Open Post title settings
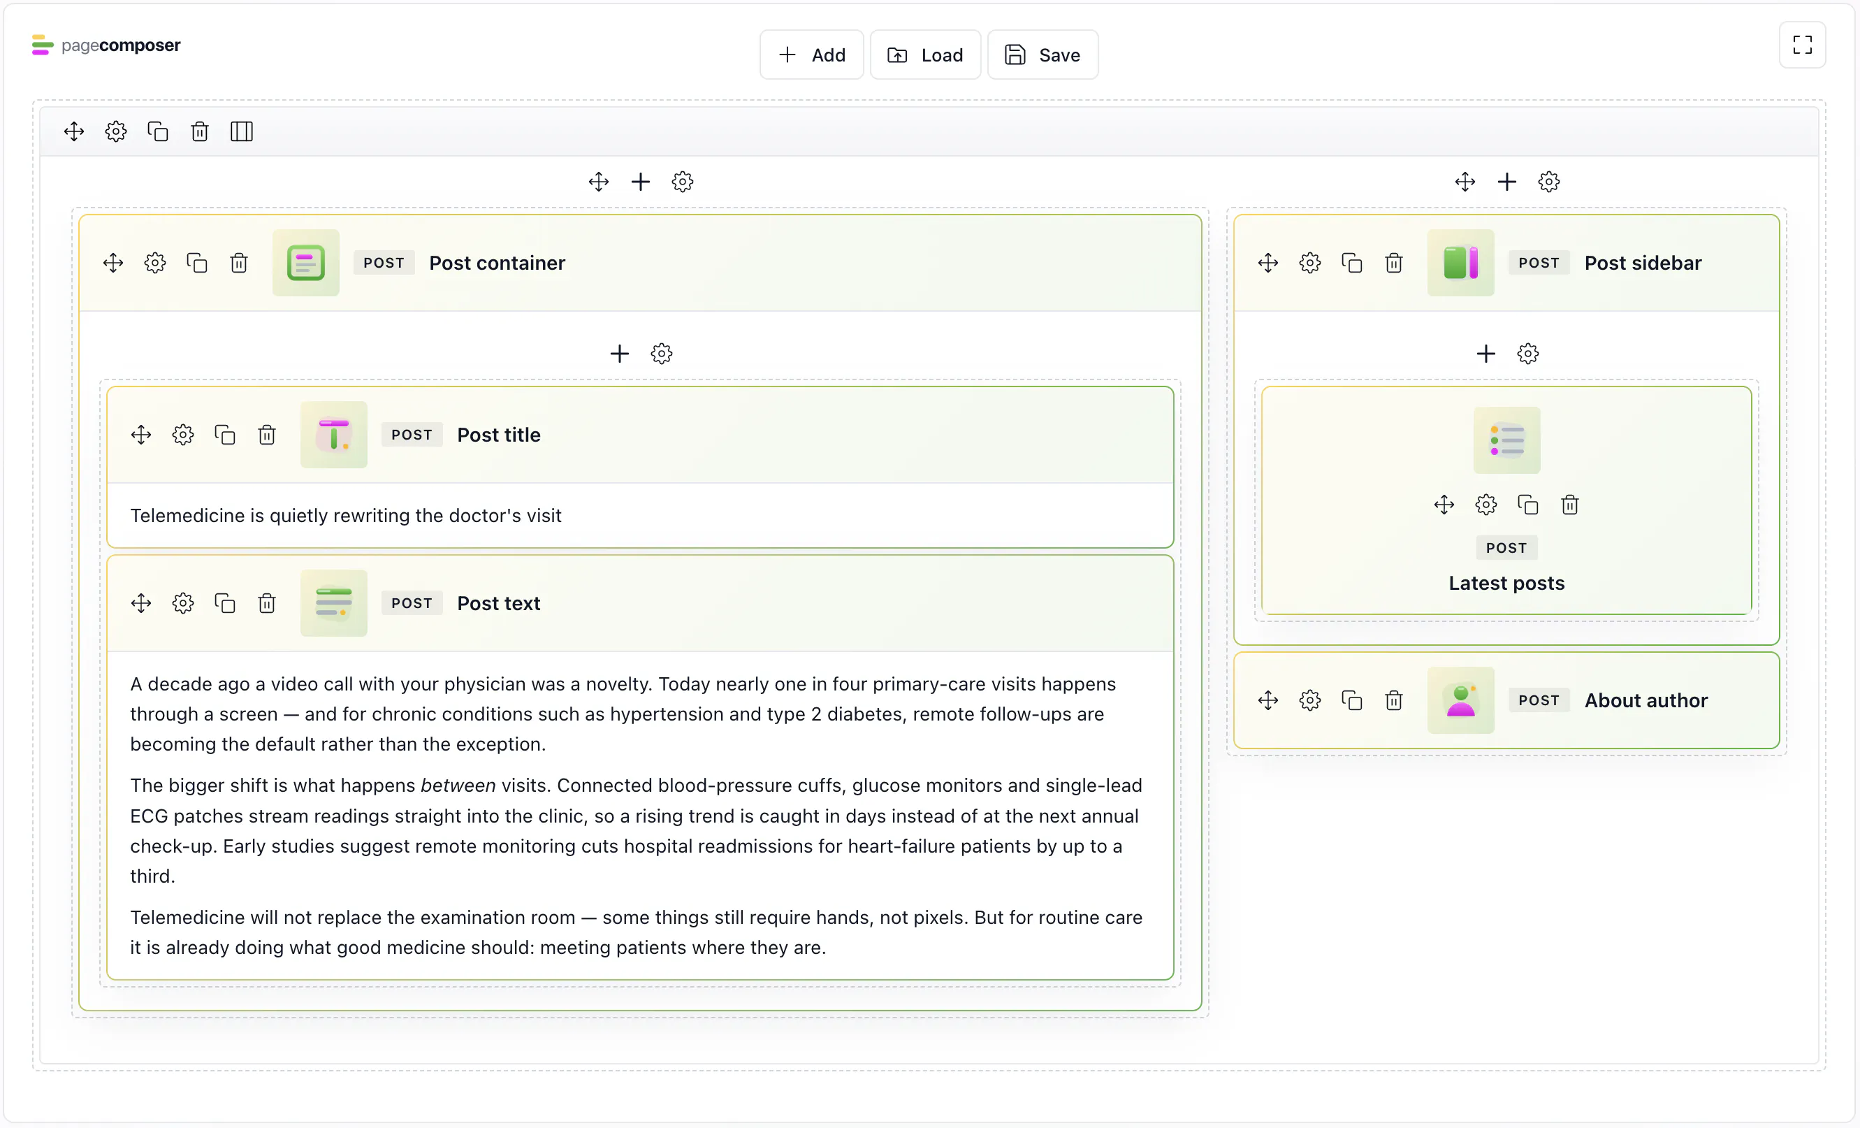The image size is (1860, 1128). [182, 435]
